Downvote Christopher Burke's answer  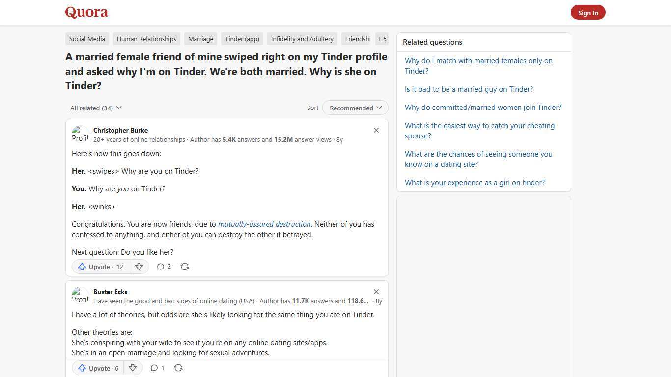coord(139,267)
